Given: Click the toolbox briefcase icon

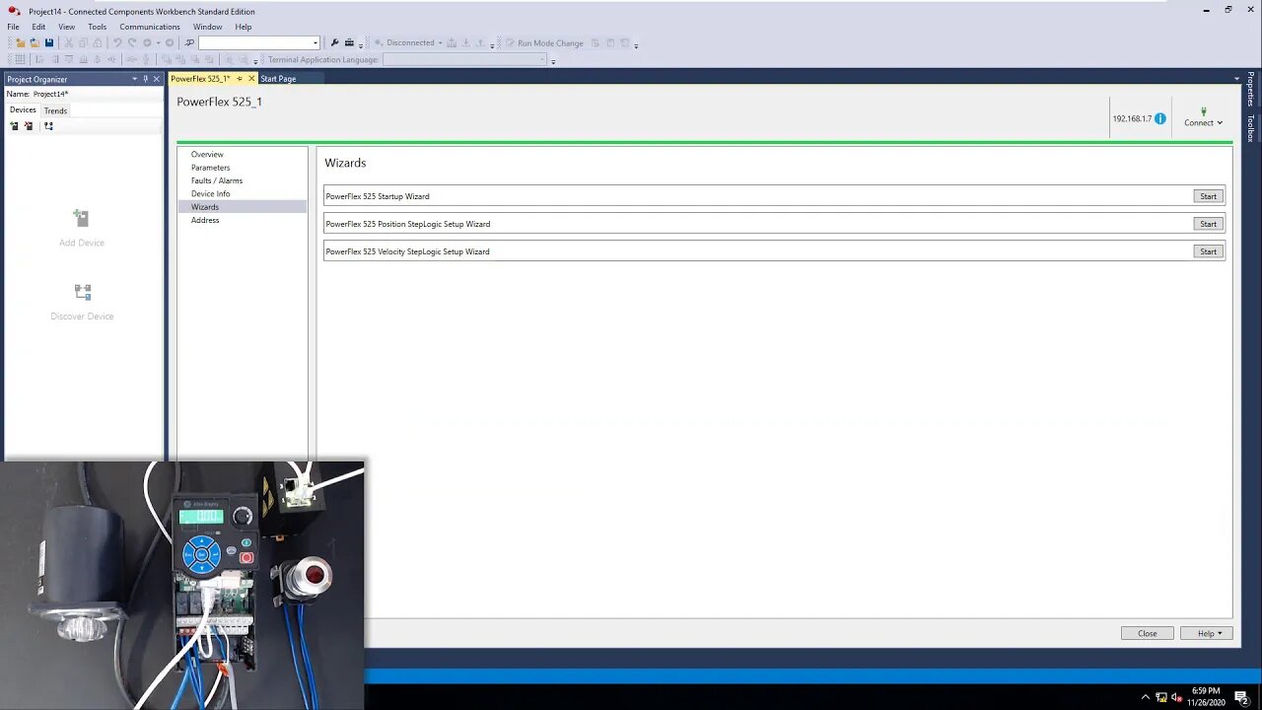Looking at the screenshot, I should coord(349,43).
